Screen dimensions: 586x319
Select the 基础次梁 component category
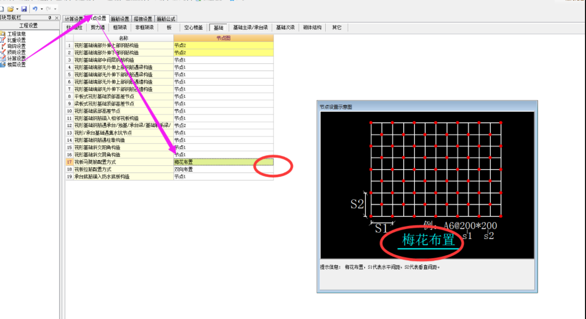285,27
